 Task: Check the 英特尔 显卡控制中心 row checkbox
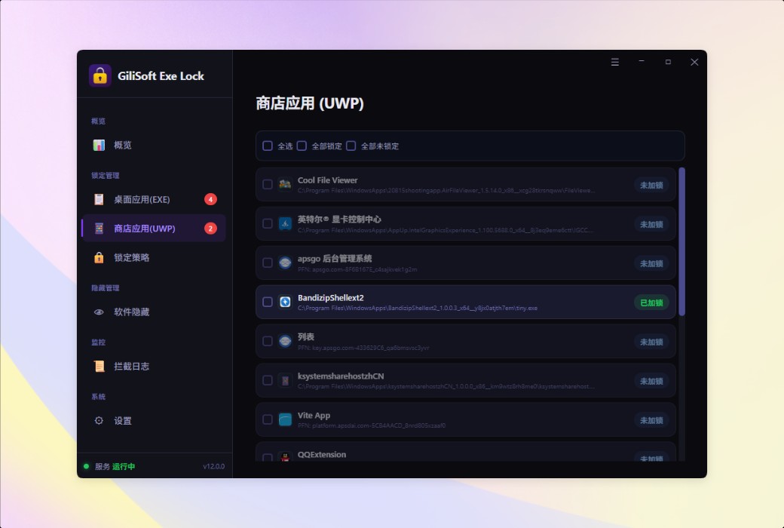click(x=268, y=223)
